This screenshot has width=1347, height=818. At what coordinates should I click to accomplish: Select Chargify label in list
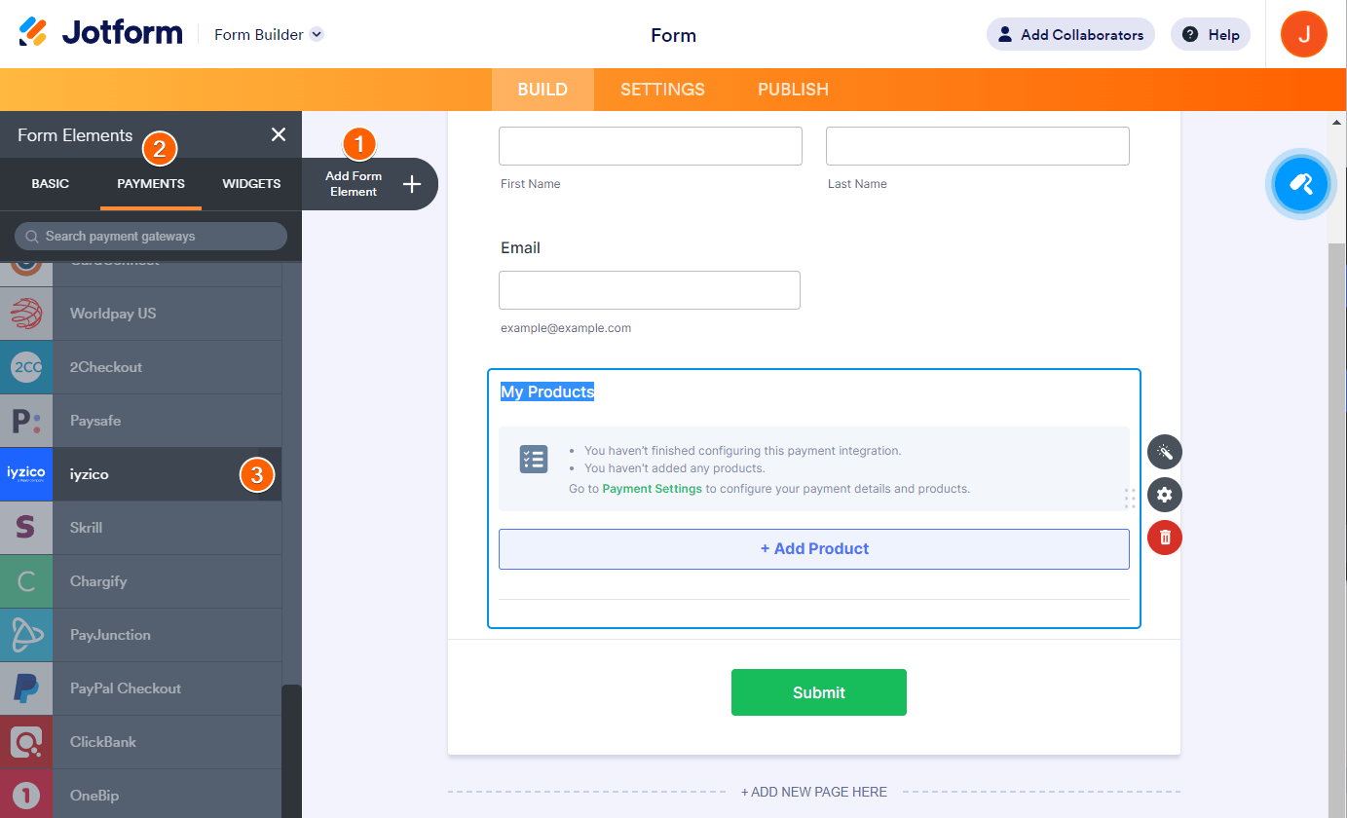(x=98, y=581)
